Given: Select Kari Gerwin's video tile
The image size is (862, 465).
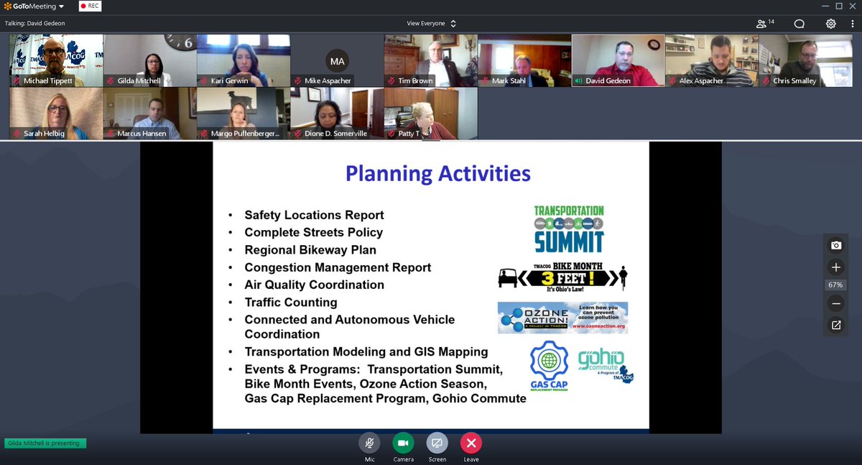Looking at the screenshot, I should tap(244, 60).
